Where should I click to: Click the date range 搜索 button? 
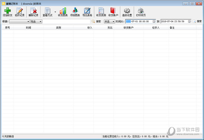pyautogui.click(x=197, y=22)
